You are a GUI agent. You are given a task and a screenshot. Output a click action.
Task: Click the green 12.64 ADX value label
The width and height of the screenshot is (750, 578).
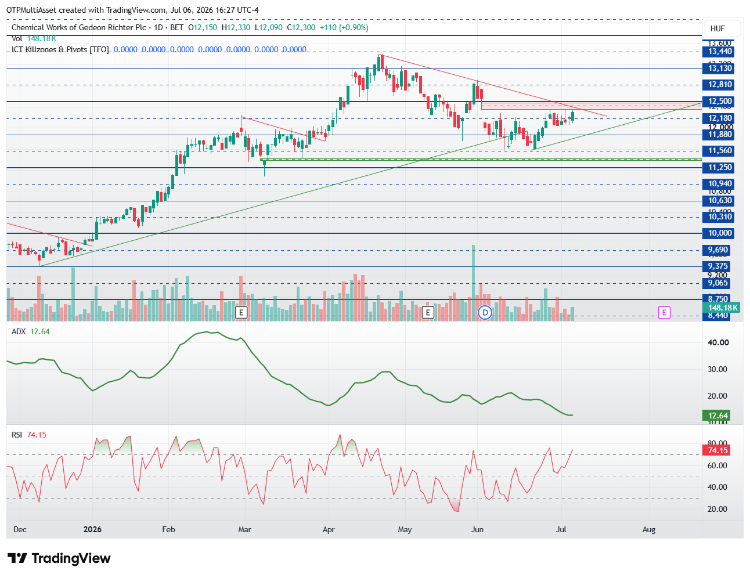(717, 416)
